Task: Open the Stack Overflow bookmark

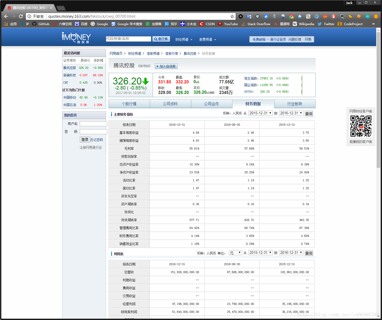Action: tap(256, 24)
